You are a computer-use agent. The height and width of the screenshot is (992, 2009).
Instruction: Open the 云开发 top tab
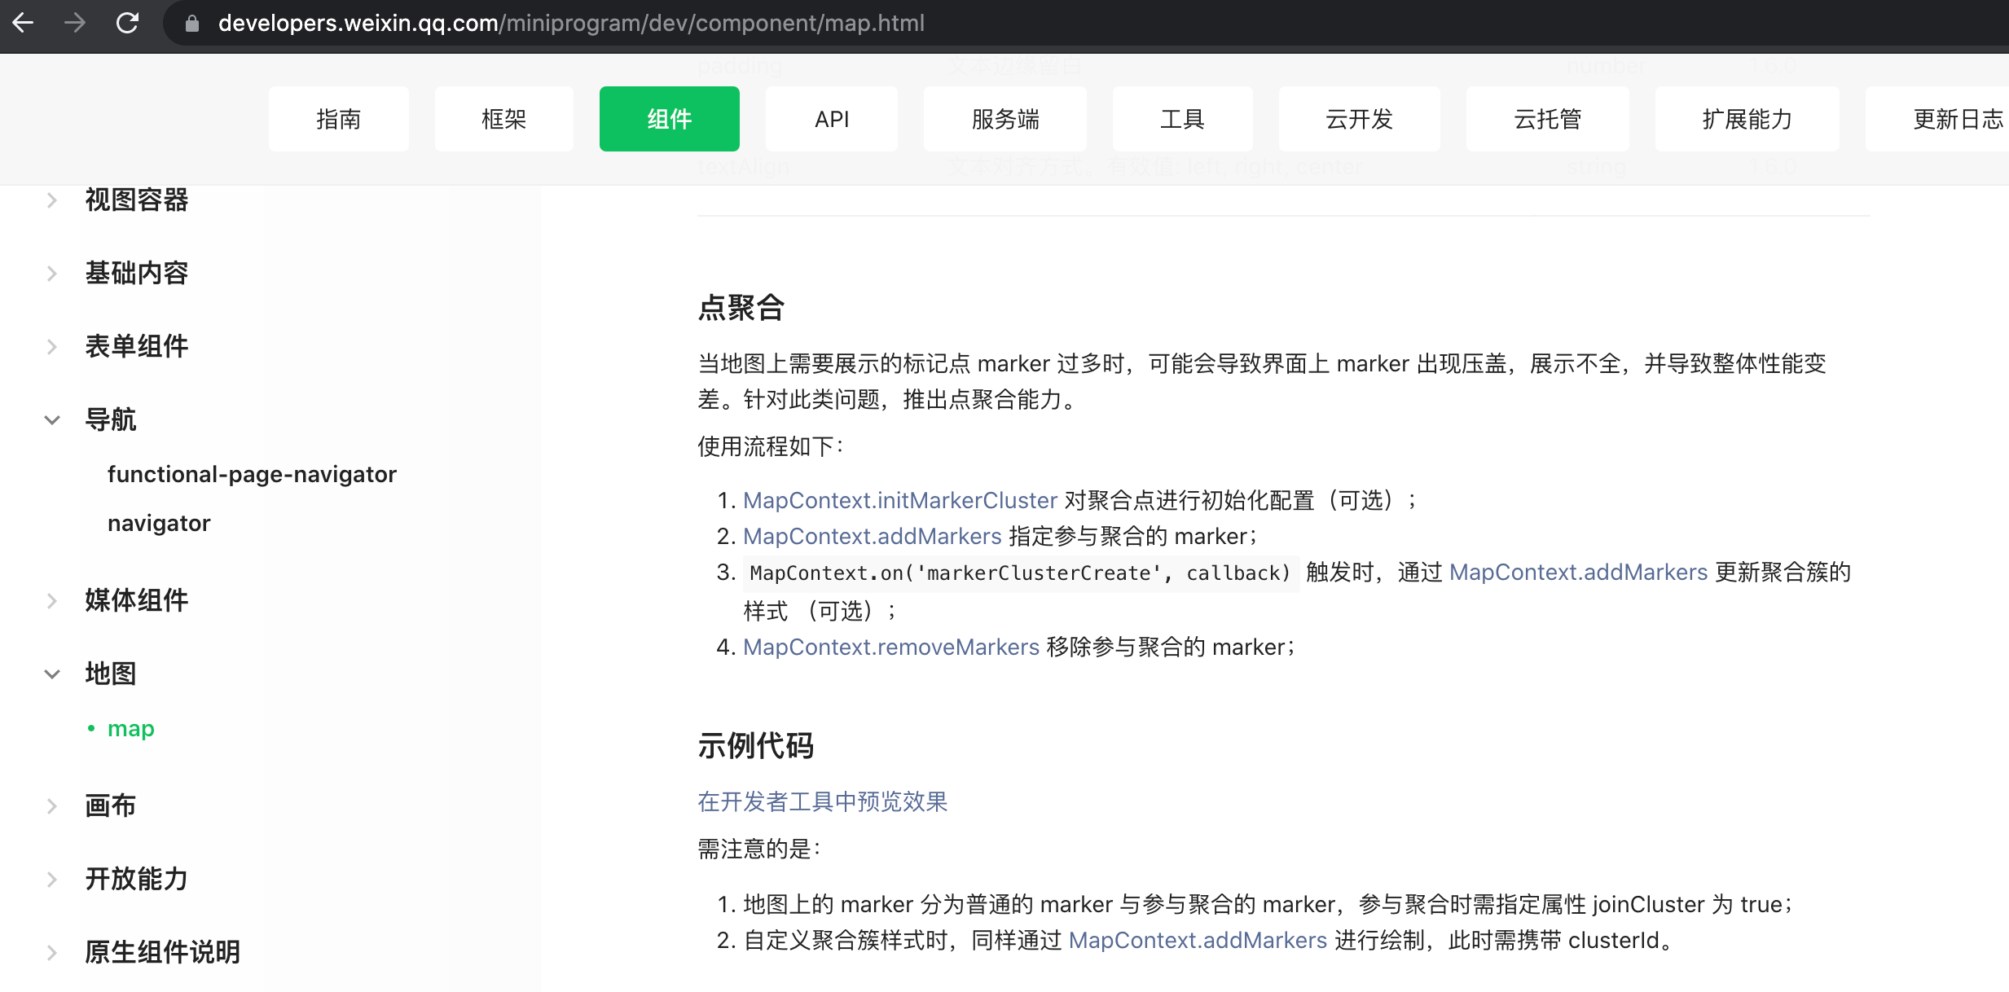tap(1358, 119)
